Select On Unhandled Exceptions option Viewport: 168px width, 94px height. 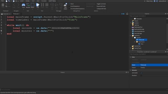(x=76, y=9)
